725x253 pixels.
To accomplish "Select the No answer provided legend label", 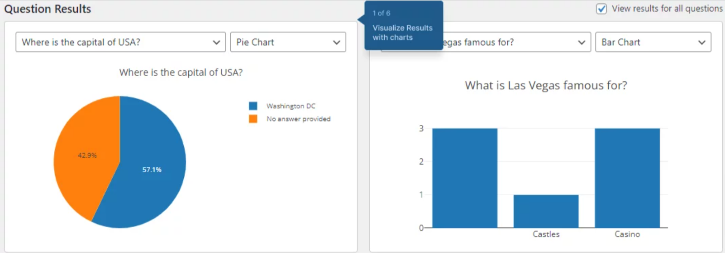I will pyautogui.click(x=298, y=119).
